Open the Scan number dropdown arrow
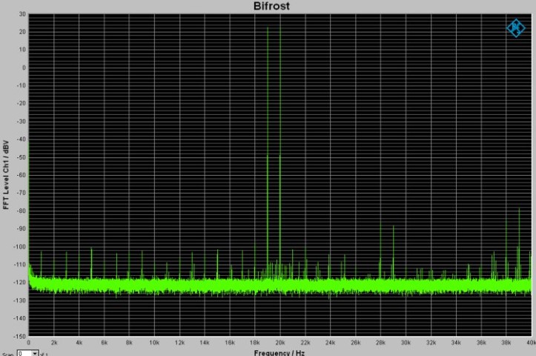The width and height of the screenshot is (536, 356). point(35,353)
